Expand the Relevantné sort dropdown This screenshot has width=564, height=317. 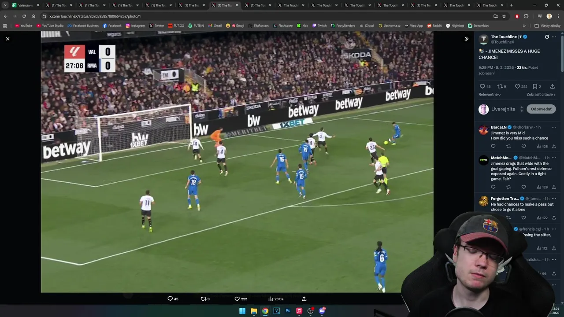pos(490,94)
